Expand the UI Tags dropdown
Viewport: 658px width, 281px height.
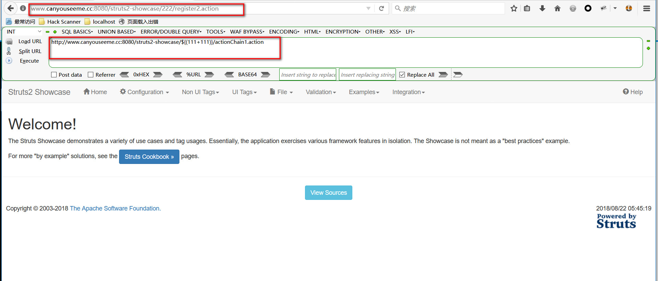point(245,92)
